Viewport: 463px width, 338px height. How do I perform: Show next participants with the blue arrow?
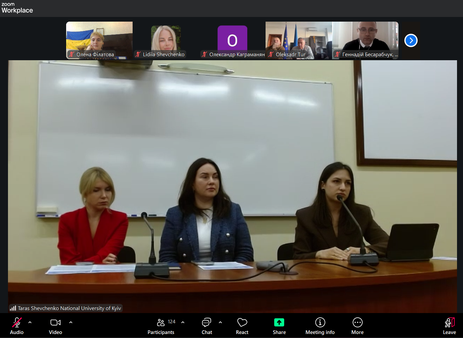(411, 41)
